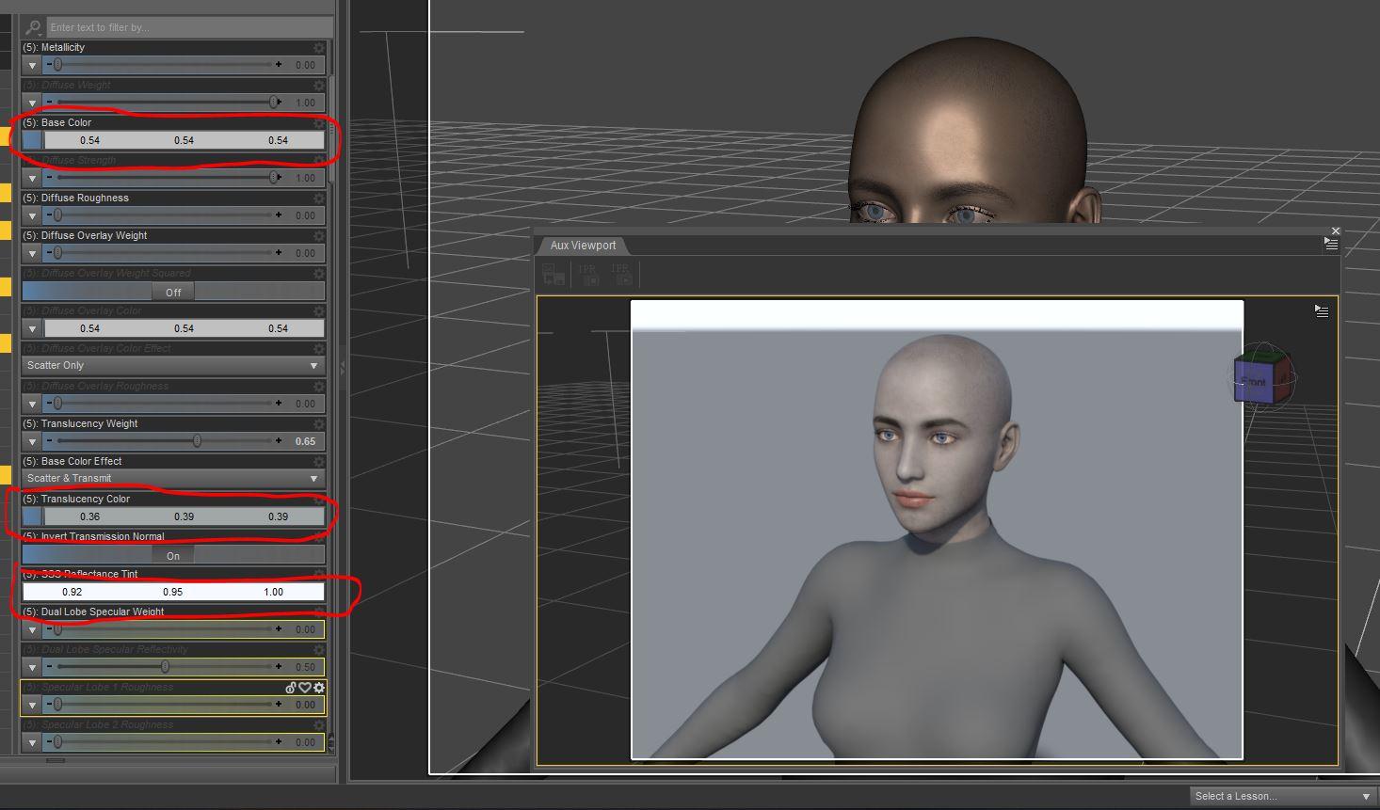This screenshot has width=1380, height=810.
Task: Click the "(5): Metallicity" property label
Action: pyautogui.click(x=54, y=47)
